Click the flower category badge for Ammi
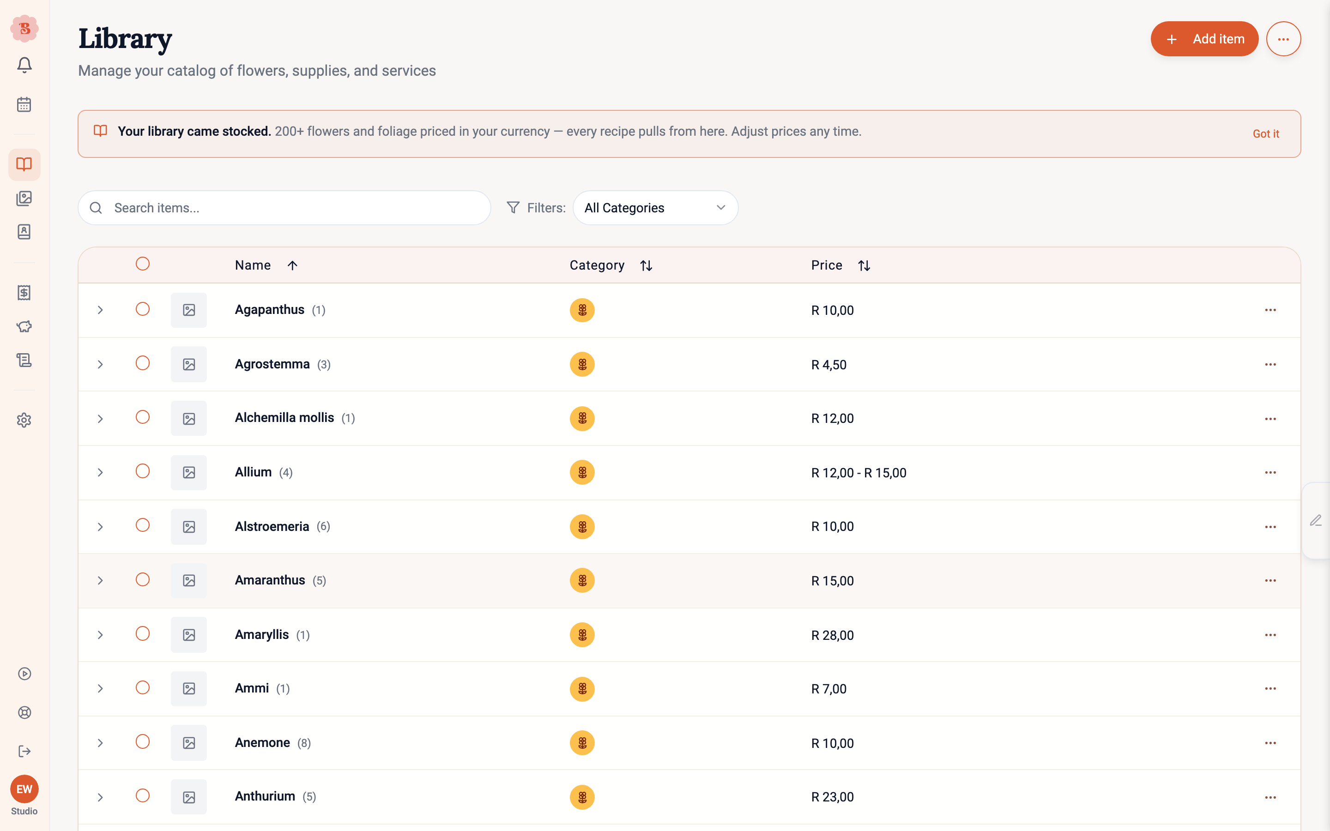Screen dimensions: 1330x831 click(x=582, y=689)
